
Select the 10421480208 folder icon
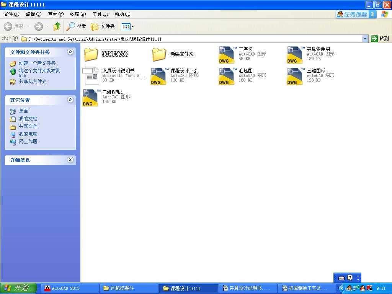[x=91, y=54]
